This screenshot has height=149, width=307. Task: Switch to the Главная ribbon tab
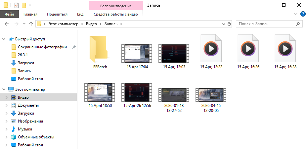click(30, 14)
